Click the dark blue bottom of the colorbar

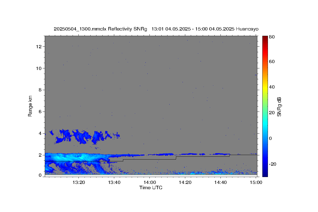click(265, 174)
